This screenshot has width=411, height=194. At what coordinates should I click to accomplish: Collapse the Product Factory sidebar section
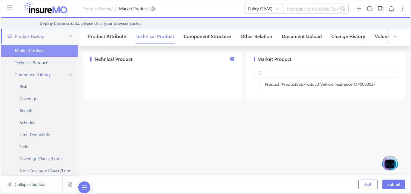(70, 36)
